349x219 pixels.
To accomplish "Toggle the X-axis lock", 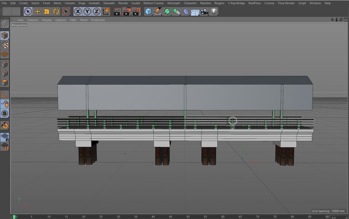I will [78, 11].
